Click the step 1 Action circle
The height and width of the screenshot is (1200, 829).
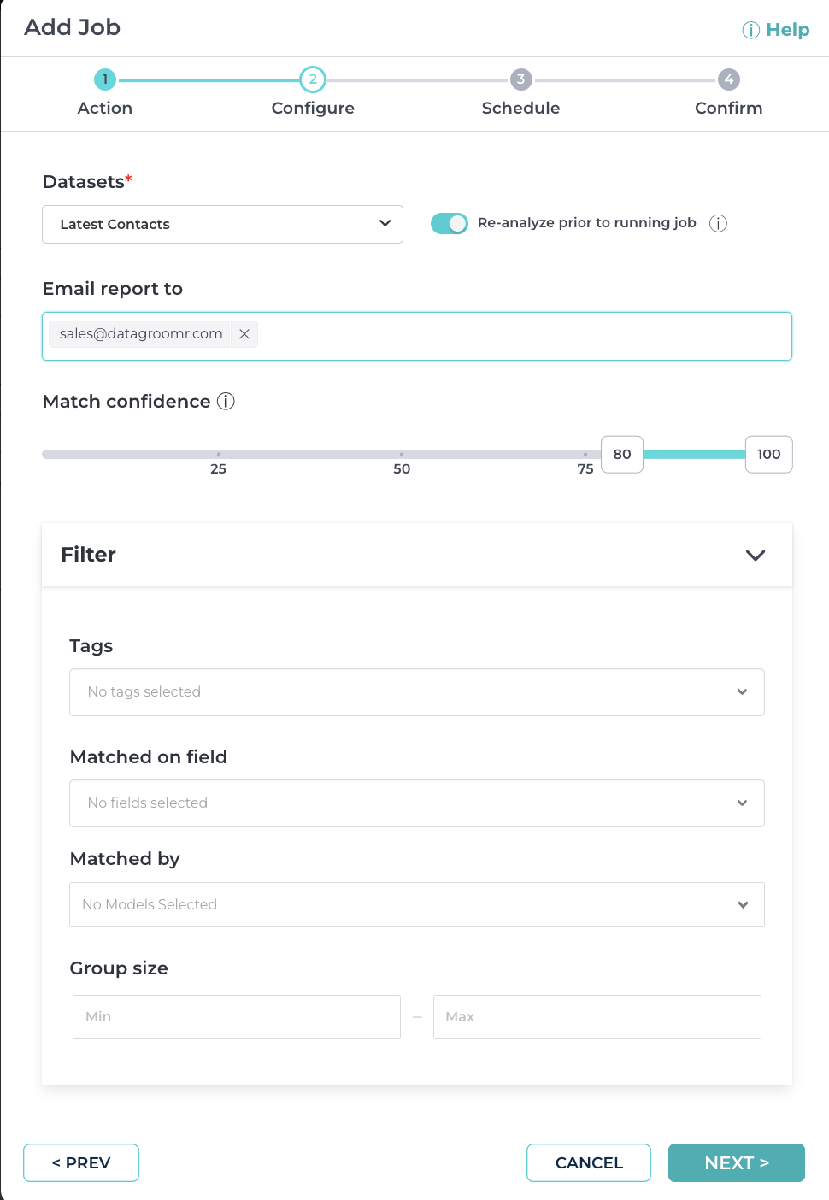105,79
